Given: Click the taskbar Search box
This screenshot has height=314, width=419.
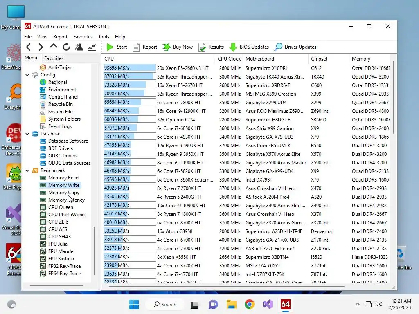Looking at the screenshot, I should coord(165,304).
